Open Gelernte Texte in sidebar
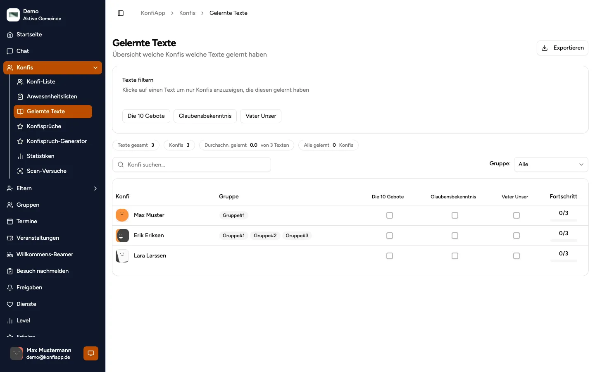This screenshot has width=595, height=372. click(x=53, y=112)
